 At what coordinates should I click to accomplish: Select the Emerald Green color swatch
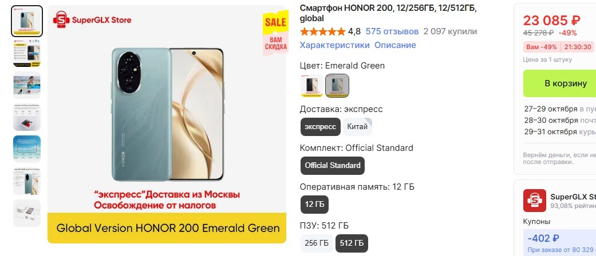[337, 86]
